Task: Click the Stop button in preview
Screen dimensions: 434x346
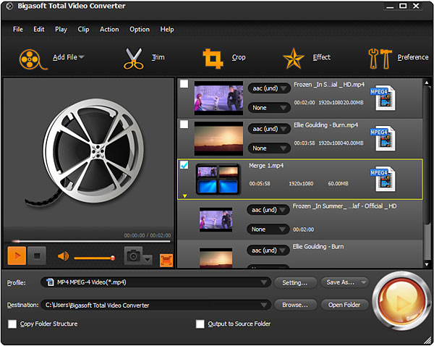Action: click(37, 256)
